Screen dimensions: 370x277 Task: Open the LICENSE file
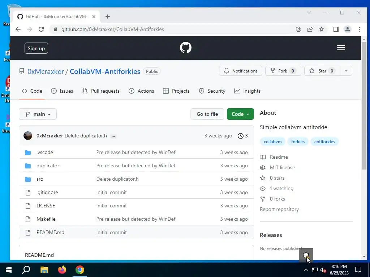[x=46, y=206]
